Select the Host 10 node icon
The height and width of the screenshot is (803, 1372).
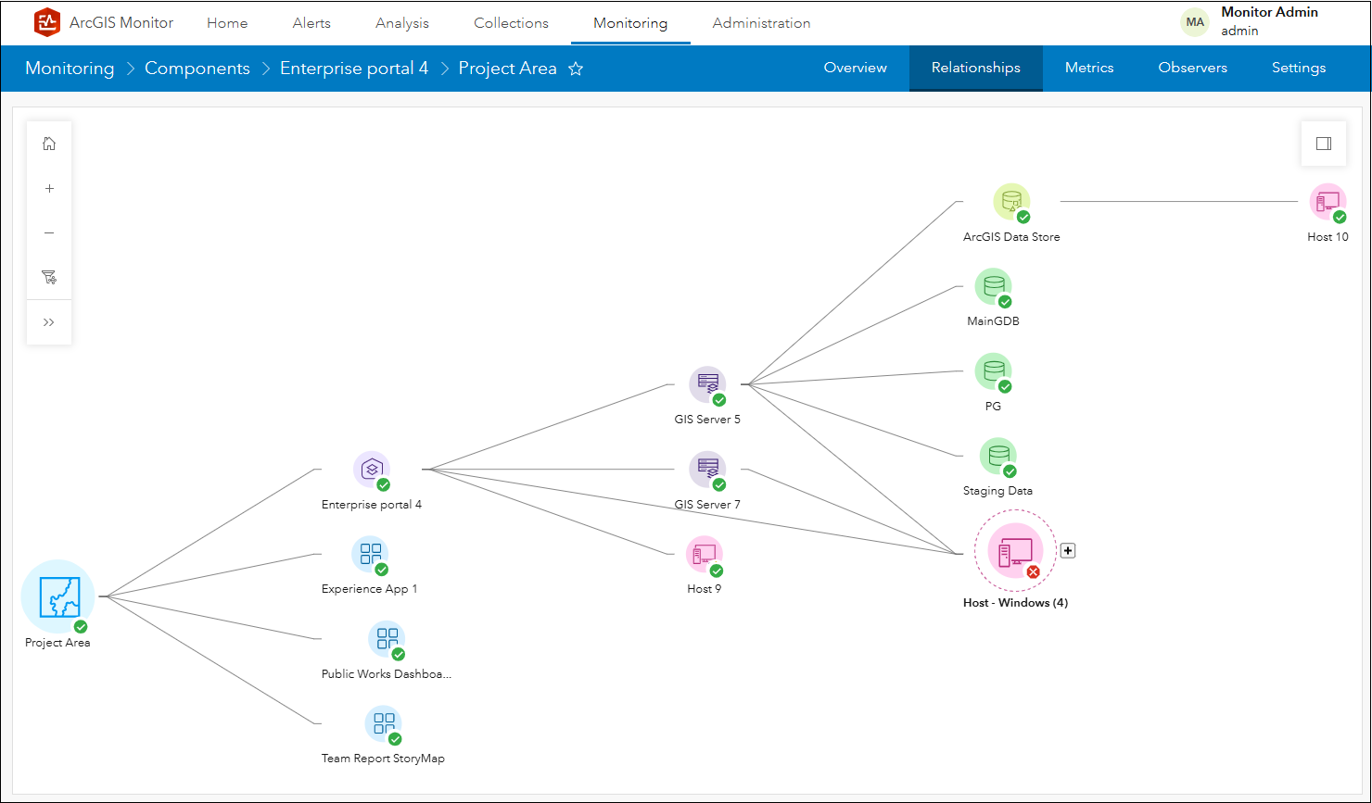pyautogui.click(x=1328, y=202)
